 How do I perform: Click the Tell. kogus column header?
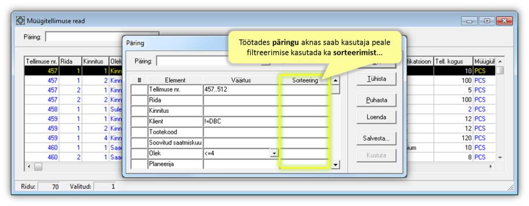click(453, 61)
